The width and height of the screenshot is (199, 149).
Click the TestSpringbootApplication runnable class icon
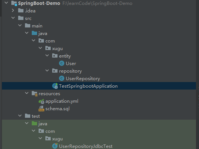(55, 86)
